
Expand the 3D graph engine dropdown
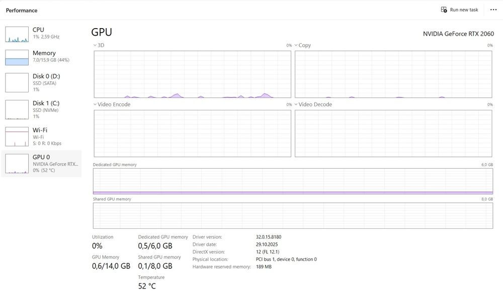tap(96, 45)
